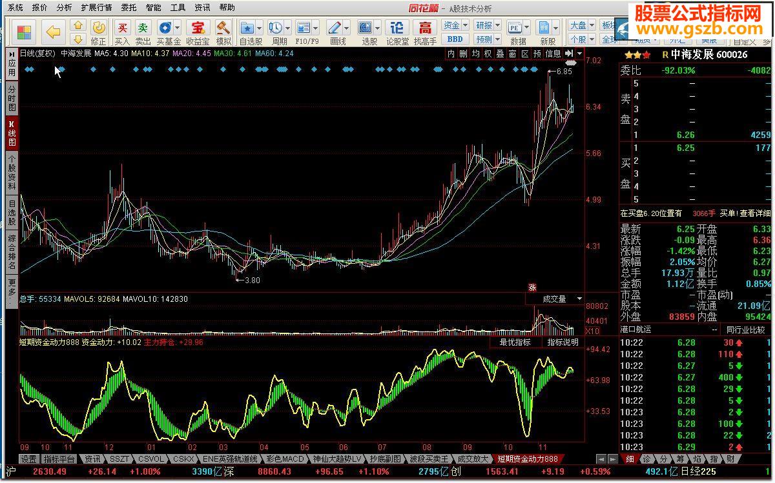Open the 修正 correction tool

click(x=98, y=32)
